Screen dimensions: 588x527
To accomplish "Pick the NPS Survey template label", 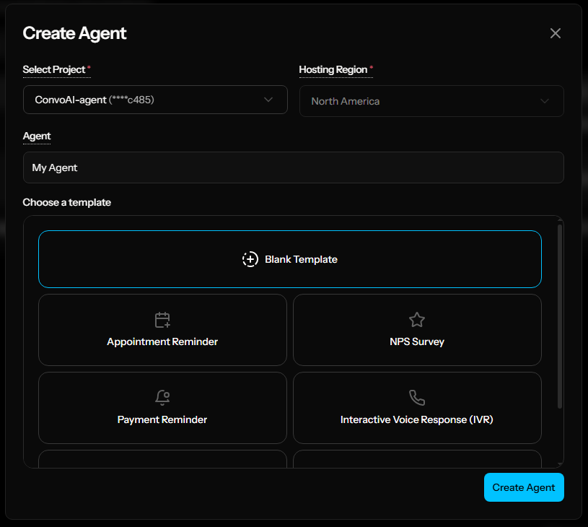I will coord(417,341).
